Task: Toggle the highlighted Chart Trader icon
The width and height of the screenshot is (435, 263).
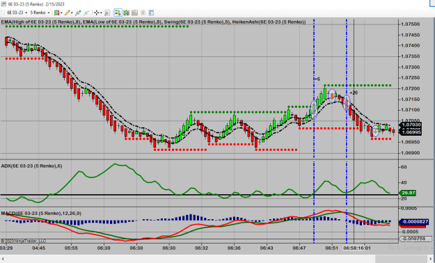Action: (x=118, y=13)
